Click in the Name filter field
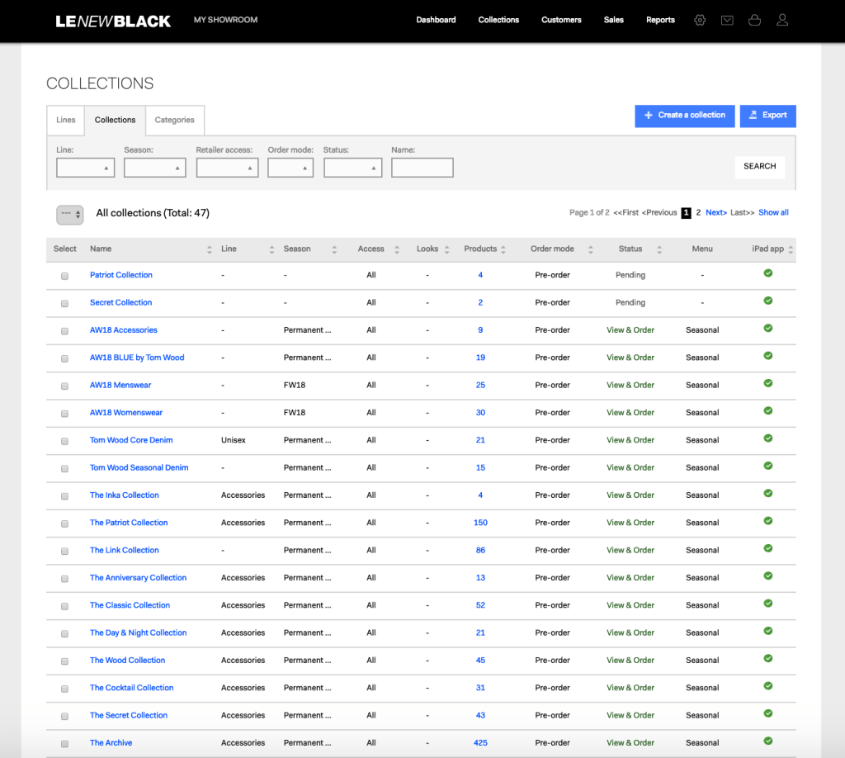The height and width of the screenshot is (758, 845). click(422, 168)
